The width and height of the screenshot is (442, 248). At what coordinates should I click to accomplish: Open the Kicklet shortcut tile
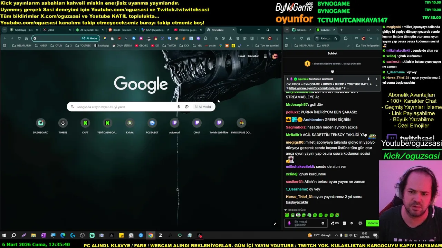pos(130,126)
